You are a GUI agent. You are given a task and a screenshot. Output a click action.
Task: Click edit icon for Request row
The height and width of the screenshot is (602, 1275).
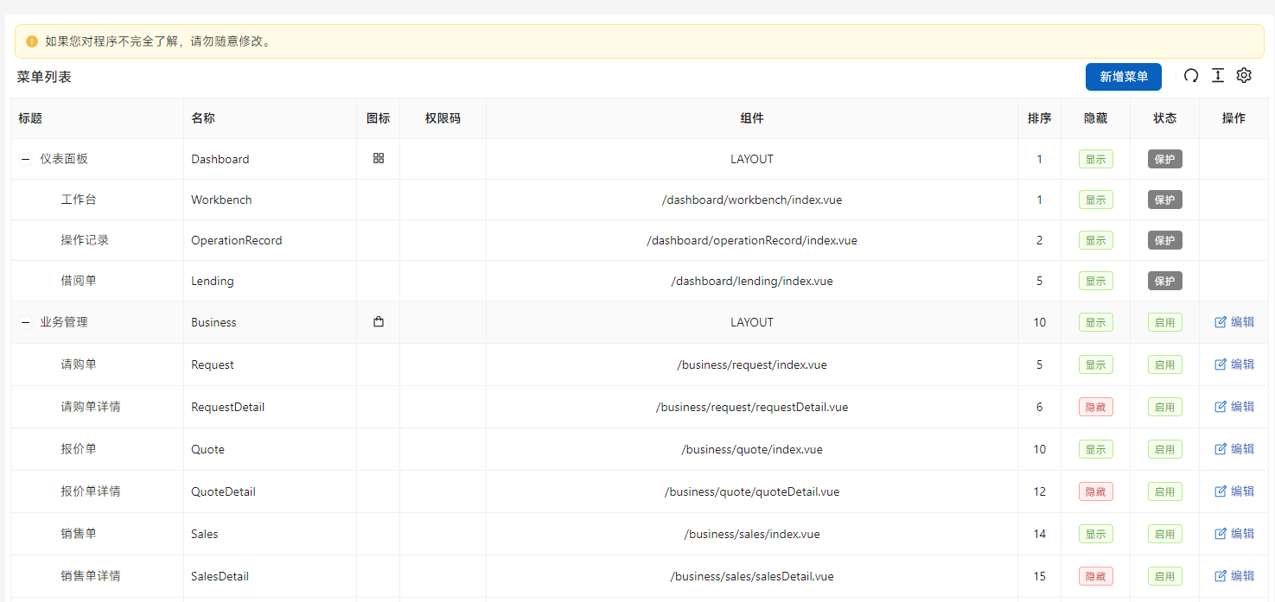click(x=1221, y=364)
